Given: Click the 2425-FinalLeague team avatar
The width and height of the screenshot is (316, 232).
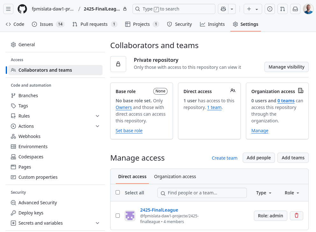Looking at the screenshot, I should click(130, 216).
